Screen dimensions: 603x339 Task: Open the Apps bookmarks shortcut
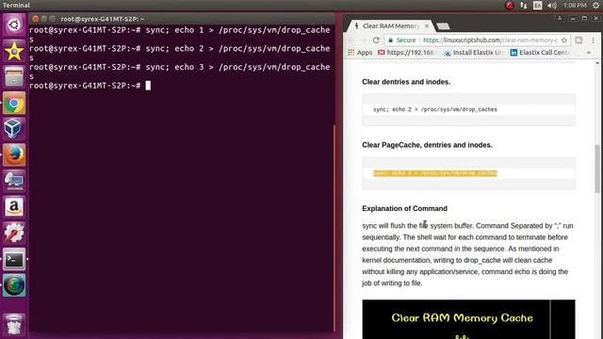pyautogui.click(x=360, y=53)
